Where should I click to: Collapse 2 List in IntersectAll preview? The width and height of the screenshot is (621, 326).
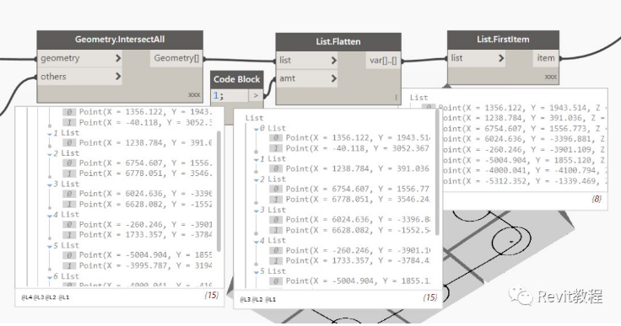(x=50, y=154)
